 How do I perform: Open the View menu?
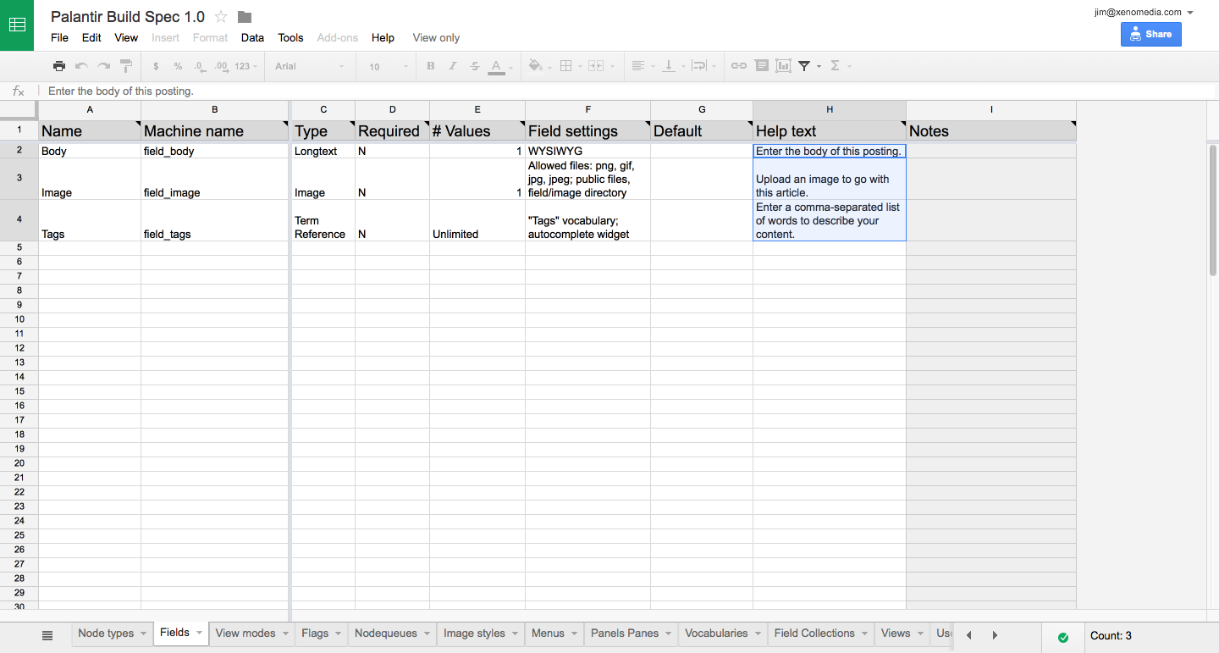(x=126, y=37)
